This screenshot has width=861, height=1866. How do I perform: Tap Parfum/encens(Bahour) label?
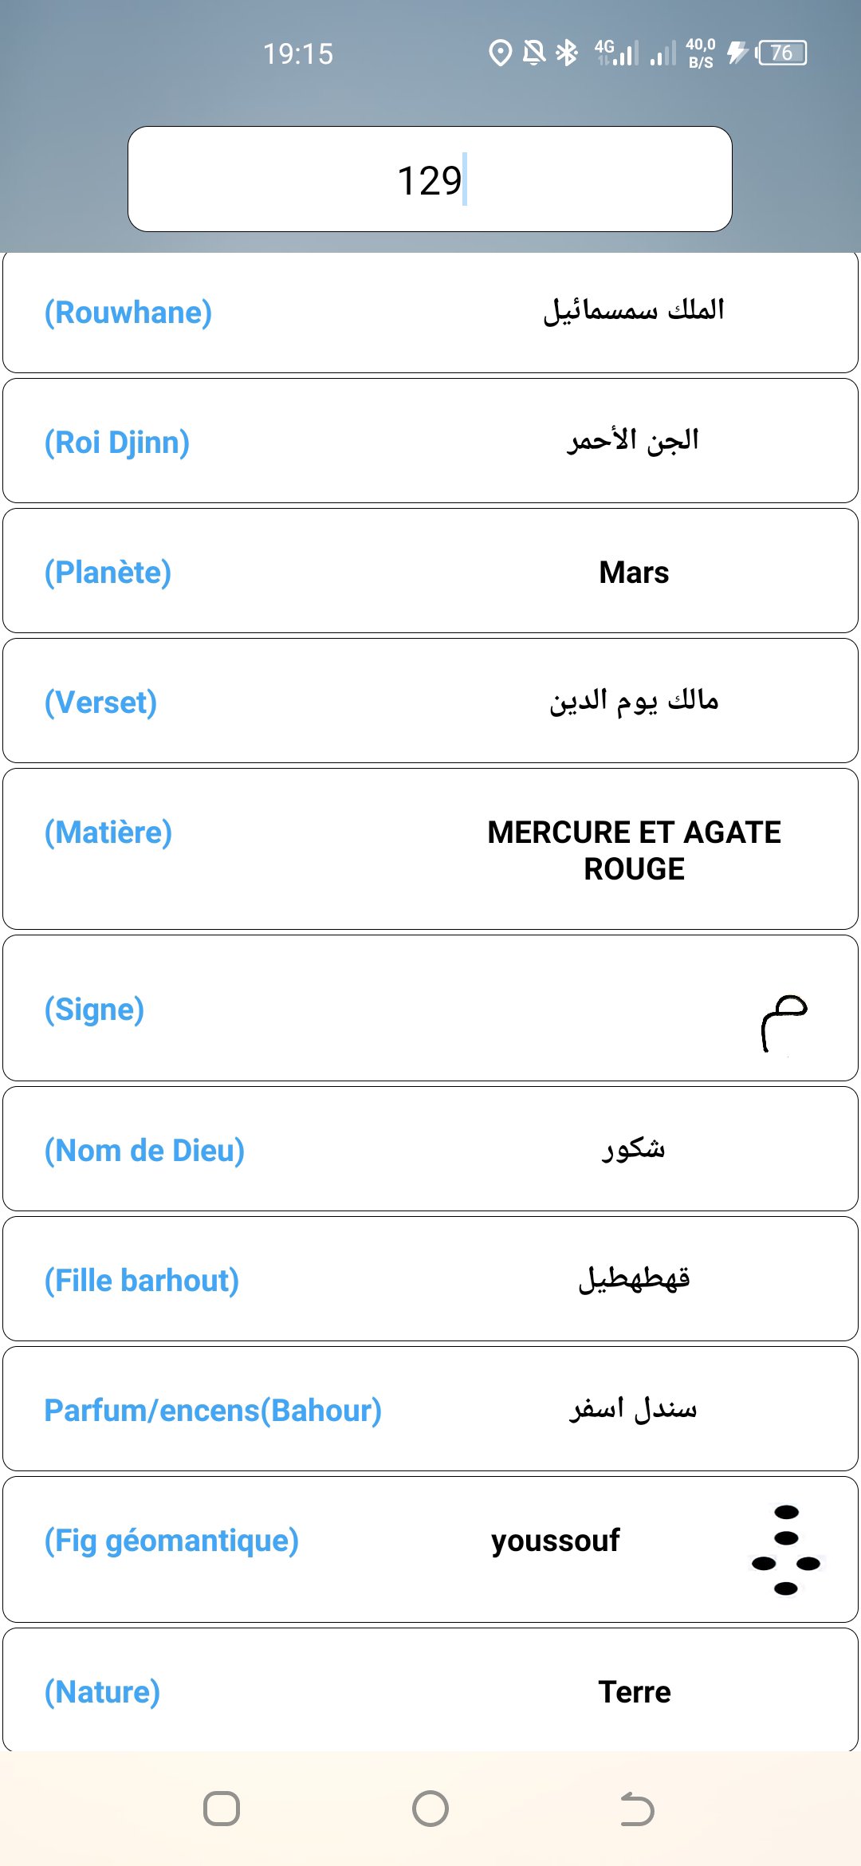tap(213, 1411)
